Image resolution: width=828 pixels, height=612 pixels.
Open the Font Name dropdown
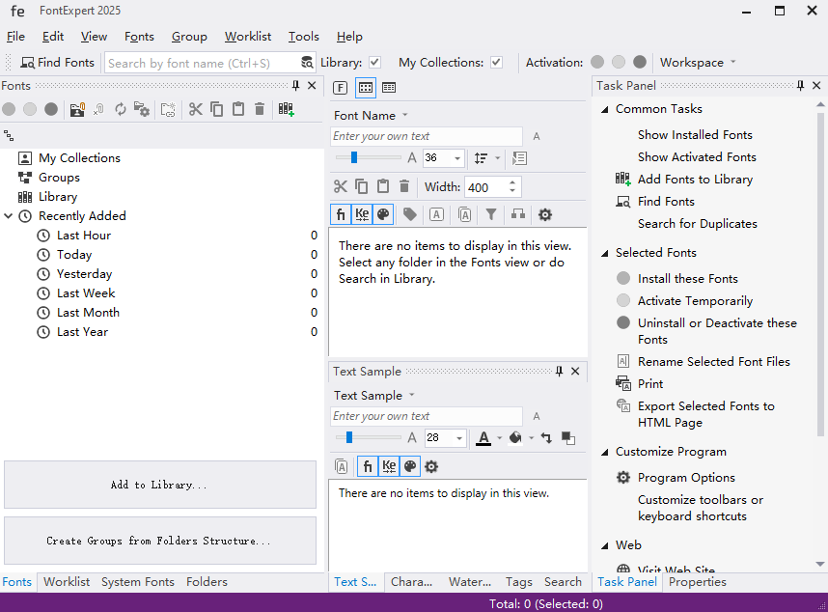point(371,115)
